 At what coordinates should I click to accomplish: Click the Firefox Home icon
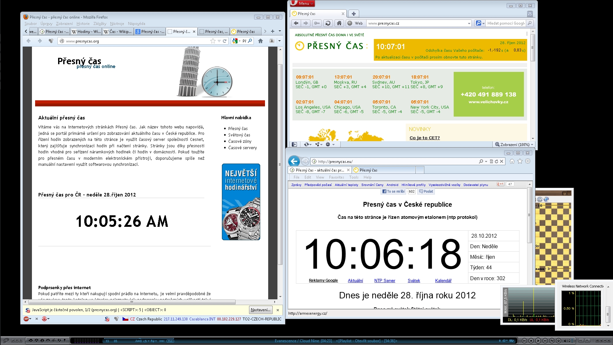(261, 41)
